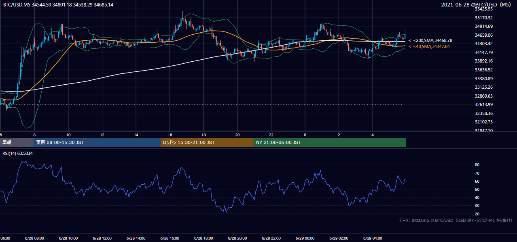Click the 35425.95 price axis label
This screenshot has width=517, height=242.
pyautogui.click(x=483, y=9)
